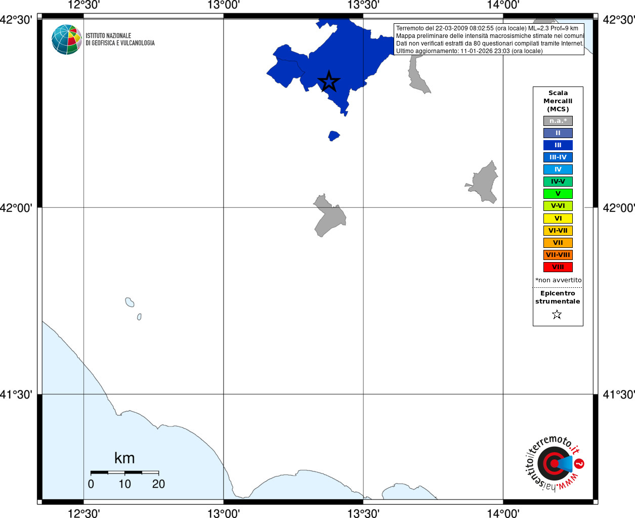Select the IV-V legend swatch

coord(558,182)
